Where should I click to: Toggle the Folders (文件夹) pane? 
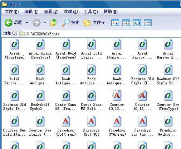pos(94,23)
